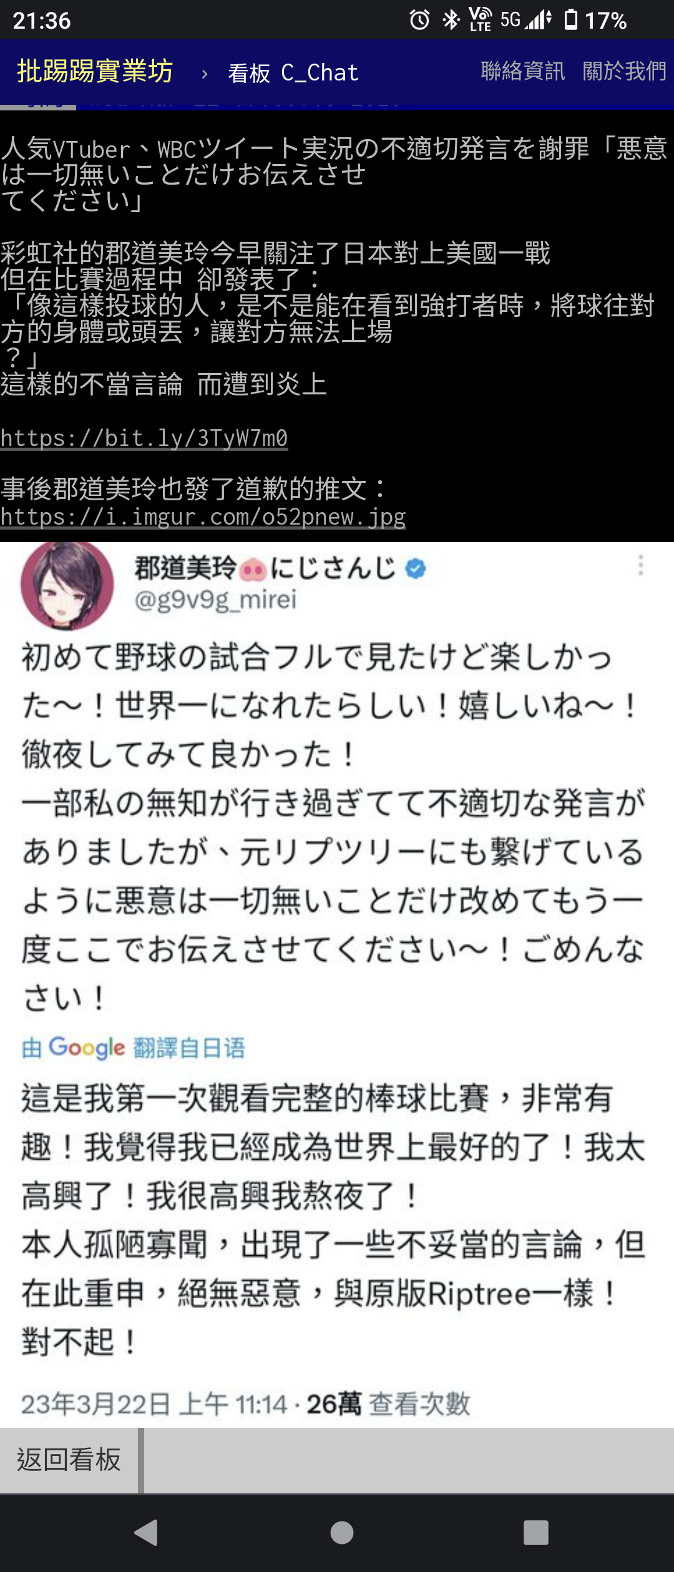Tap the embedded apology tweet image body
674x1572 pixels.
337,985
